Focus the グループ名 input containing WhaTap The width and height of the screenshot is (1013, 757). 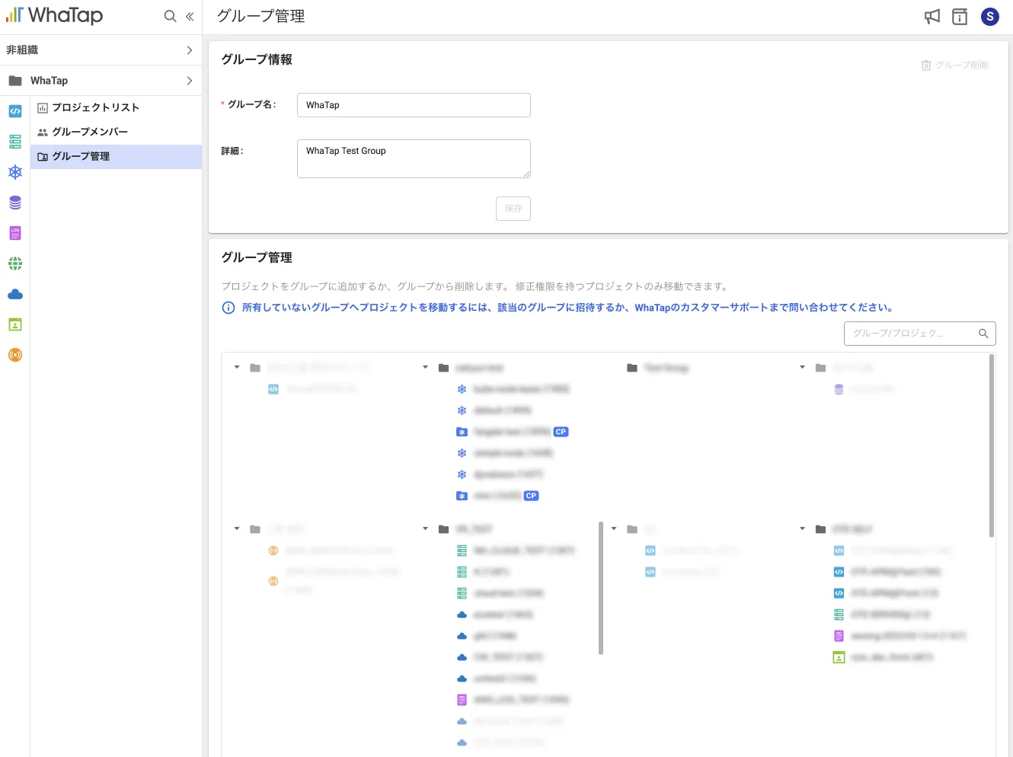click(414, 105)
